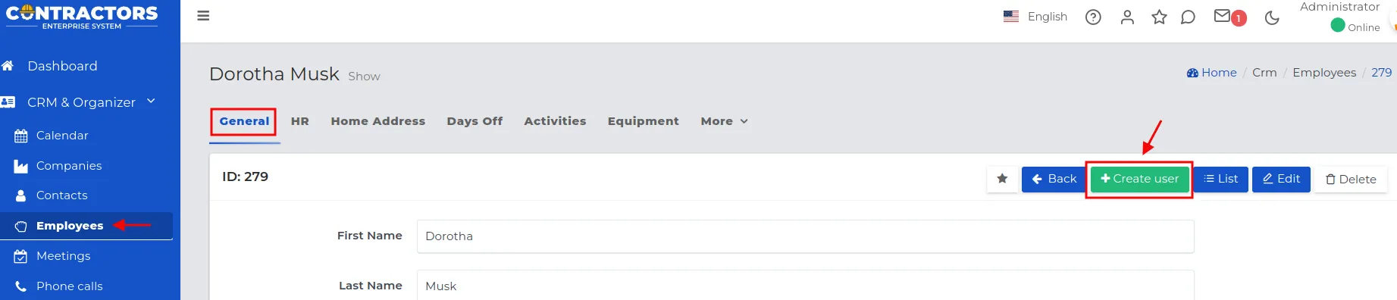Open the user profile icon
1397x300 pixels.
pos(1127,17)
